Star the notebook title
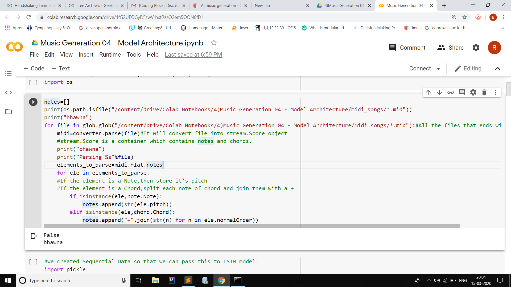This screenshot has height=287, width=511. click(214, 43)
